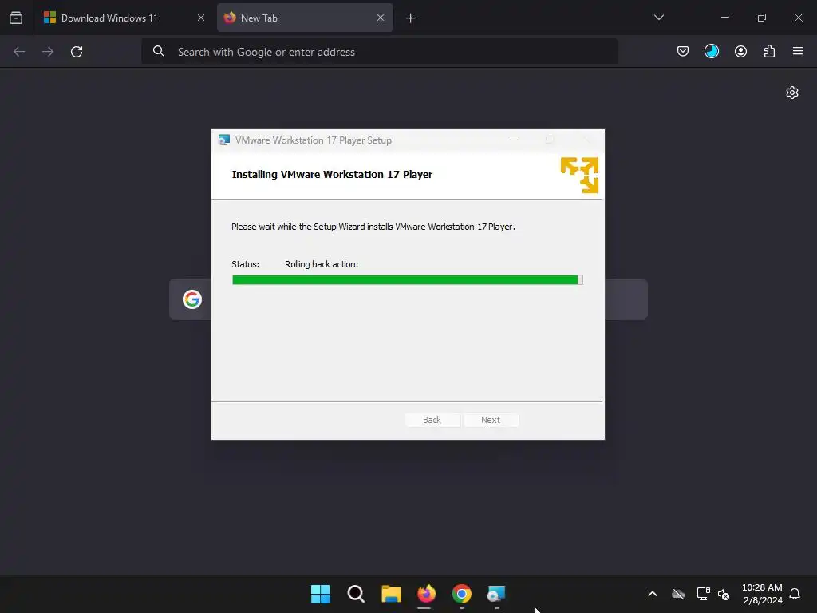Image resolution: width=817 pixels, height=613 pixels.
Task: Expand the list all tabs chevron
Action: (658, 18)
